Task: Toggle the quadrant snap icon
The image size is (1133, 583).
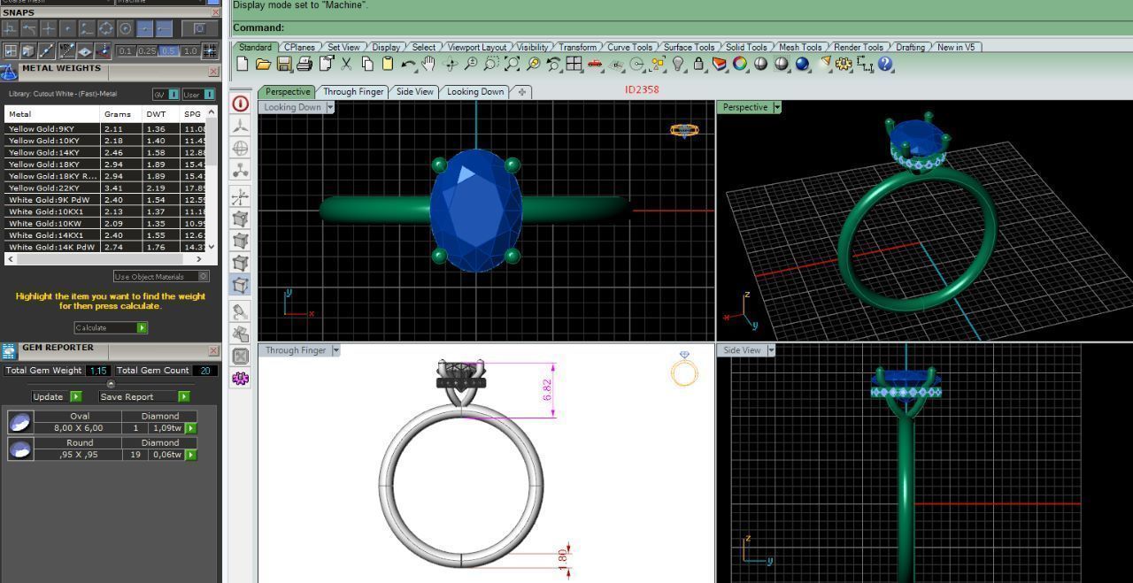Action: tap(106, 28)
